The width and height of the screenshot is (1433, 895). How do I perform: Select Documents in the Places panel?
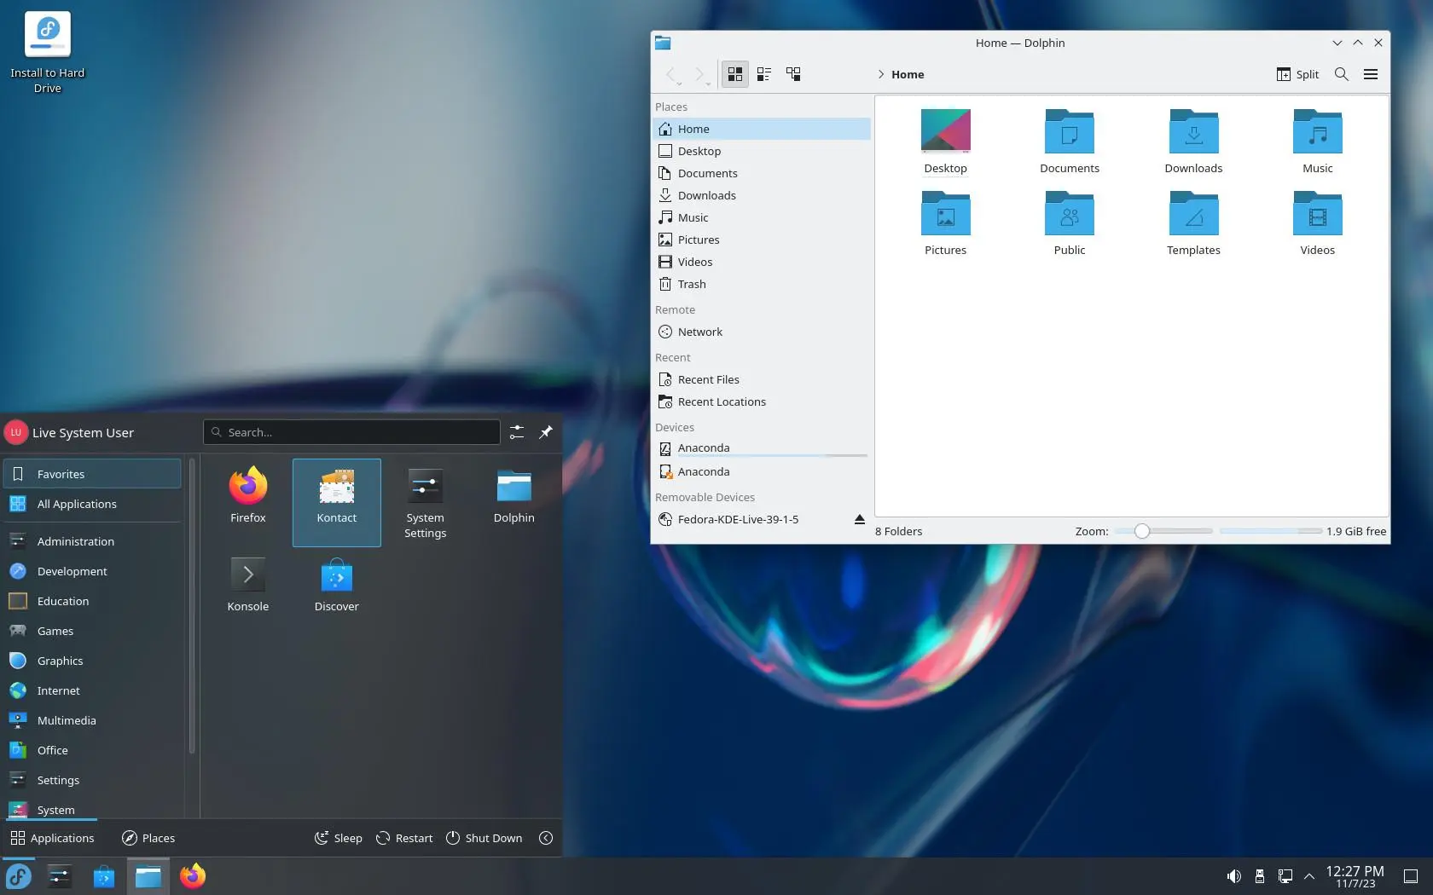click(x=762, y=173)
